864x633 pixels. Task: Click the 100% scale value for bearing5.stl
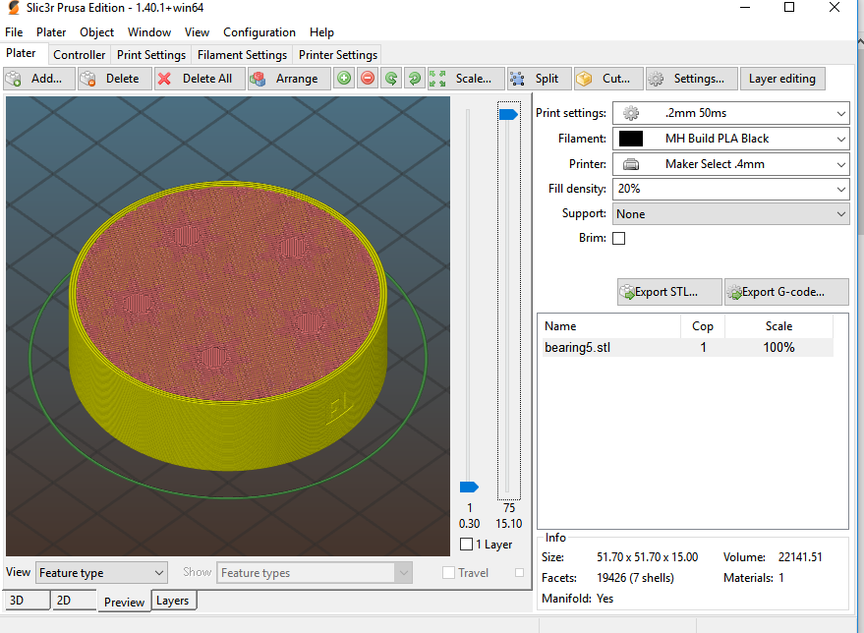(778, 348)
